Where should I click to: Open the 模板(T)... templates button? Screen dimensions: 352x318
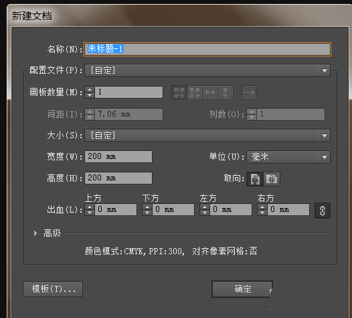pos(53,289)
